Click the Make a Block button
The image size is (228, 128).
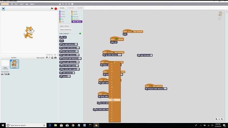pyautogui.click(x=64, y=26)
